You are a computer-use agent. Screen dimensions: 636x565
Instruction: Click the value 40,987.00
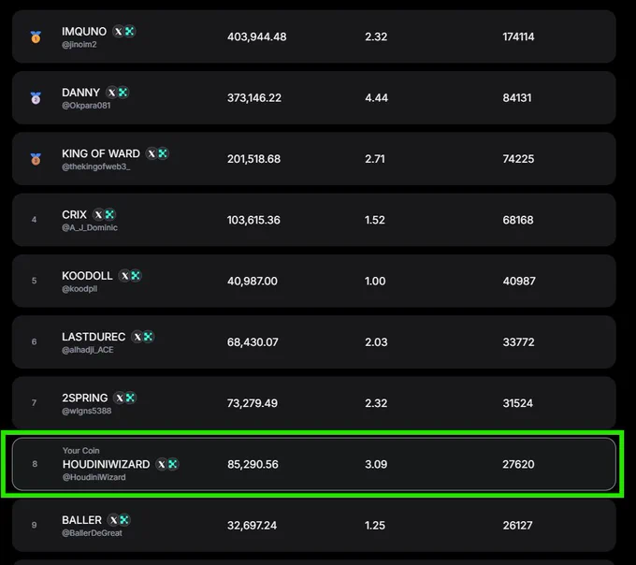point(253,281)
